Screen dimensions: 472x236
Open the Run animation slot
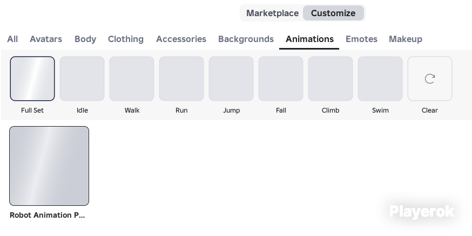pos(181,79)
